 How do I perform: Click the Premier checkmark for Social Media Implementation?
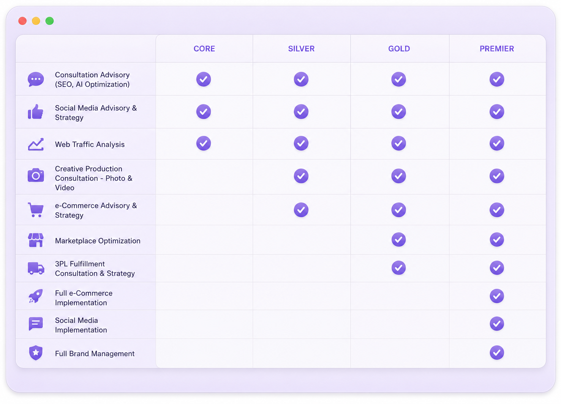point(497,324)
